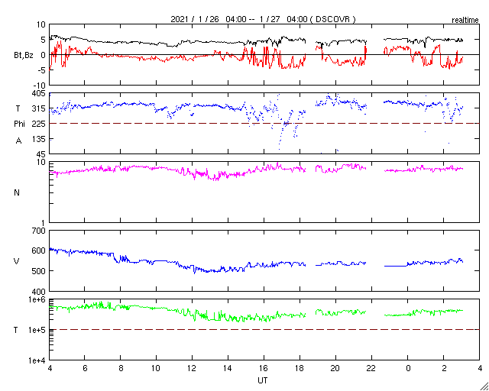This screenshot has width=489, height=391.
Task: Click the "1e+6" temperature axis tick
Action: coord(37,299)
